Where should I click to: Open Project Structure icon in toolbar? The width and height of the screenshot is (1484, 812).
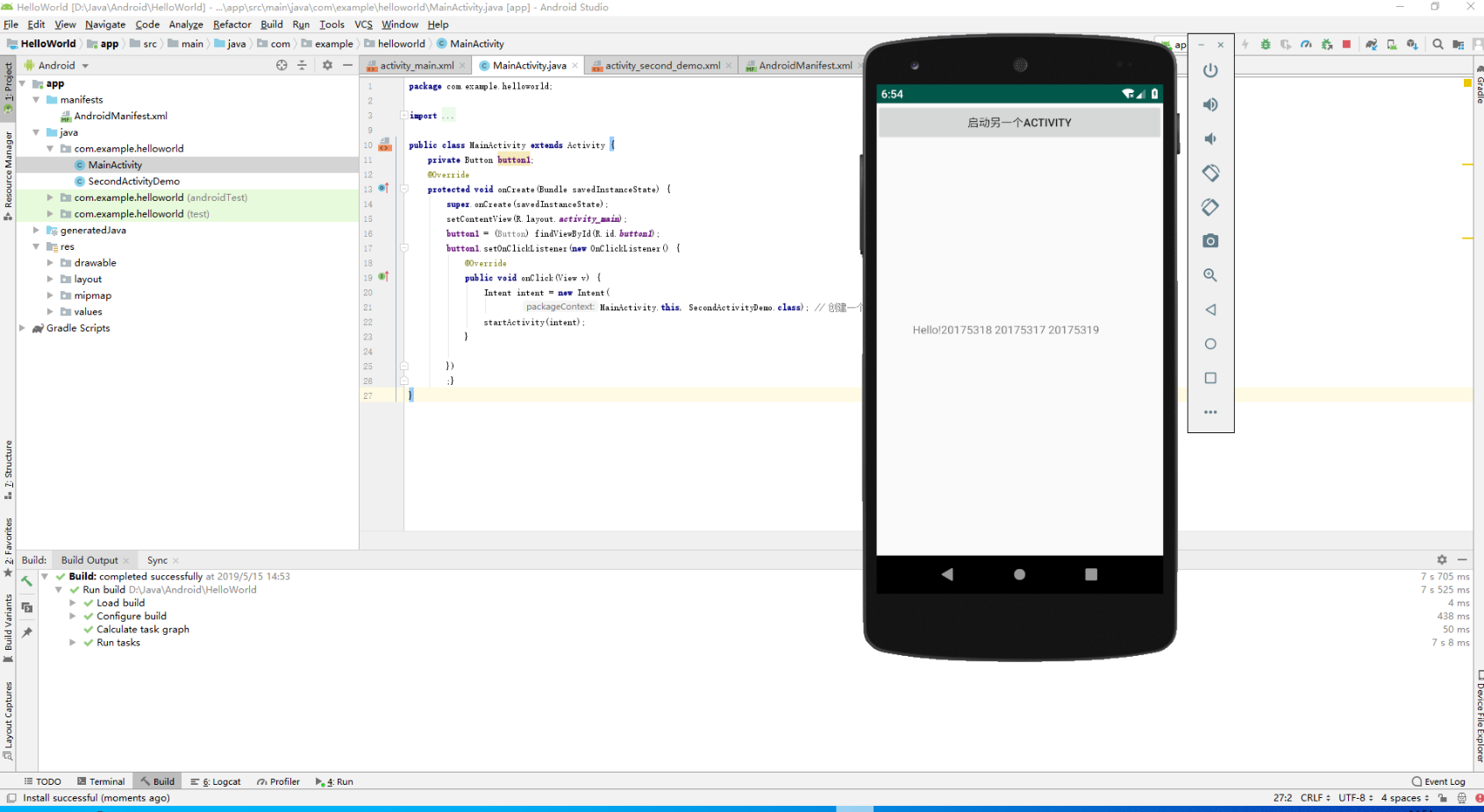[1459, 44]
